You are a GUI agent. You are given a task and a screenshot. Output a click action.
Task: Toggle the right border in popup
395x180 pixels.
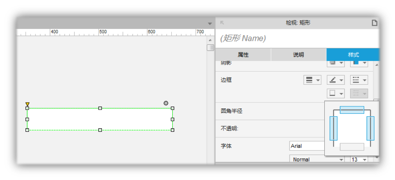370,128
